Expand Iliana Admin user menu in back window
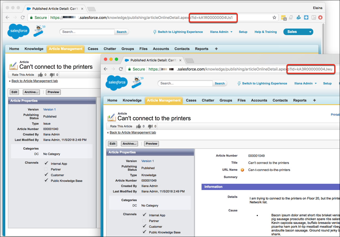 click(221, 32)
